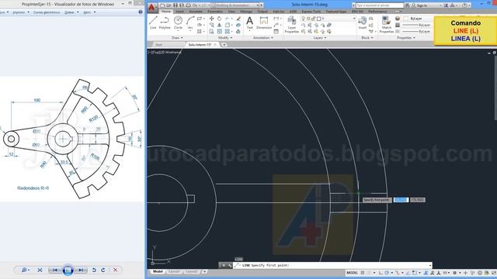Open new drawing tab with plus button
Viewport: 497px width, 279px height.
coord(224,45)
